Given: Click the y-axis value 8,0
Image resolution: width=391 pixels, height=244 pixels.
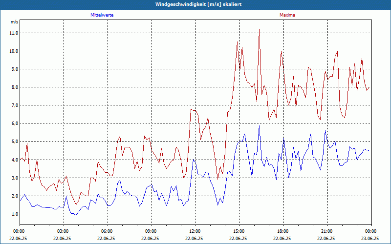Looking at the screenshot, I should [x=15, y=87].
